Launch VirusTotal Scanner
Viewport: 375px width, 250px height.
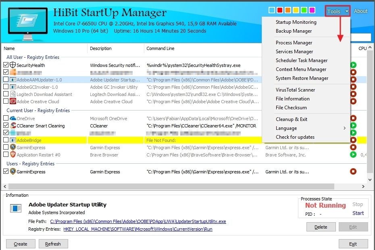pyautogui.click(x=306, y=90)
